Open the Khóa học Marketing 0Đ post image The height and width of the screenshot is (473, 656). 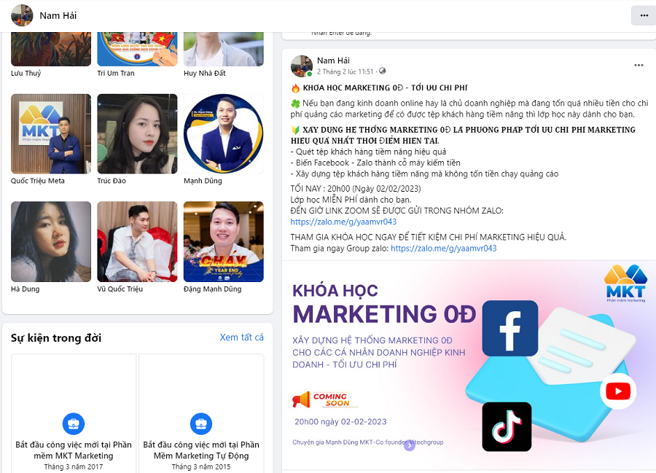pos(469,364)
